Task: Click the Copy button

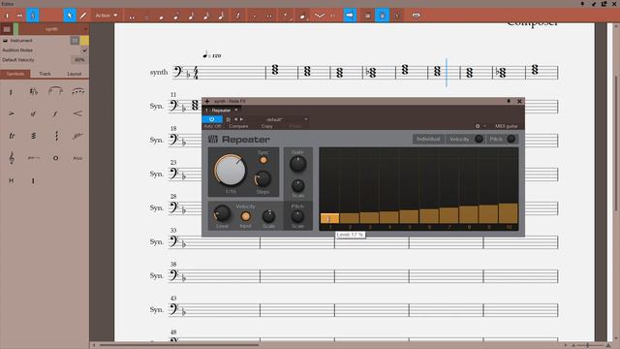Action: click(x=267, y=126)
